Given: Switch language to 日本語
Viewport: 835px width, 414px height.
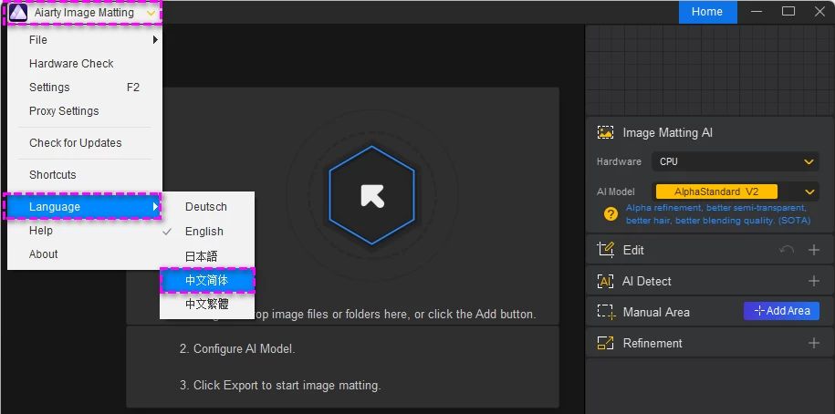Looking at the screenshot, I should click(x=207, y=256).
